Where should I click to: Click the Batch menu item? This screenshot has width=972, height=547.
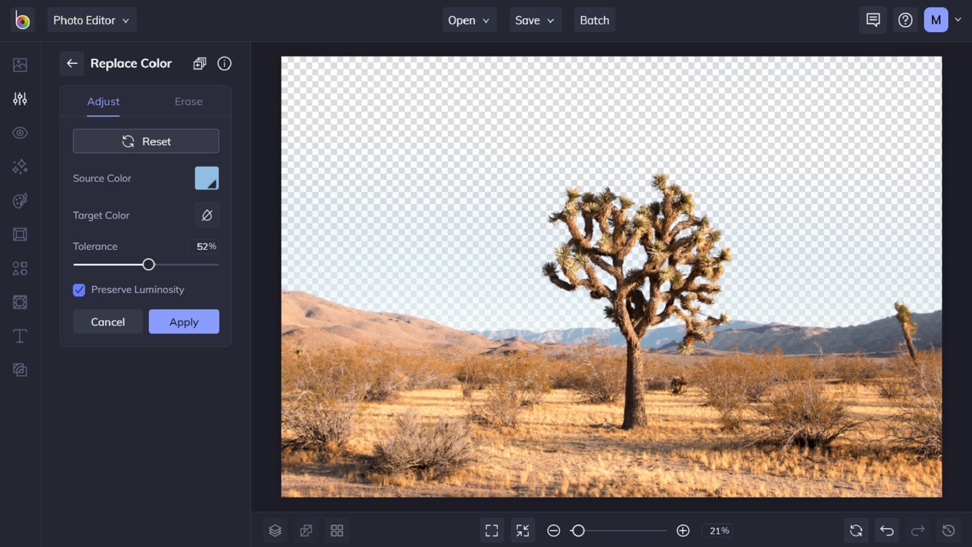pos(594,19)
